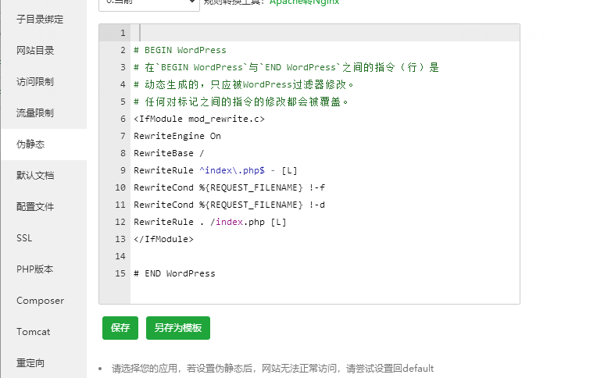Click the 'RewriteRule . /index.php [L]' line
This screenshot has width=597, height=378.
209,222
